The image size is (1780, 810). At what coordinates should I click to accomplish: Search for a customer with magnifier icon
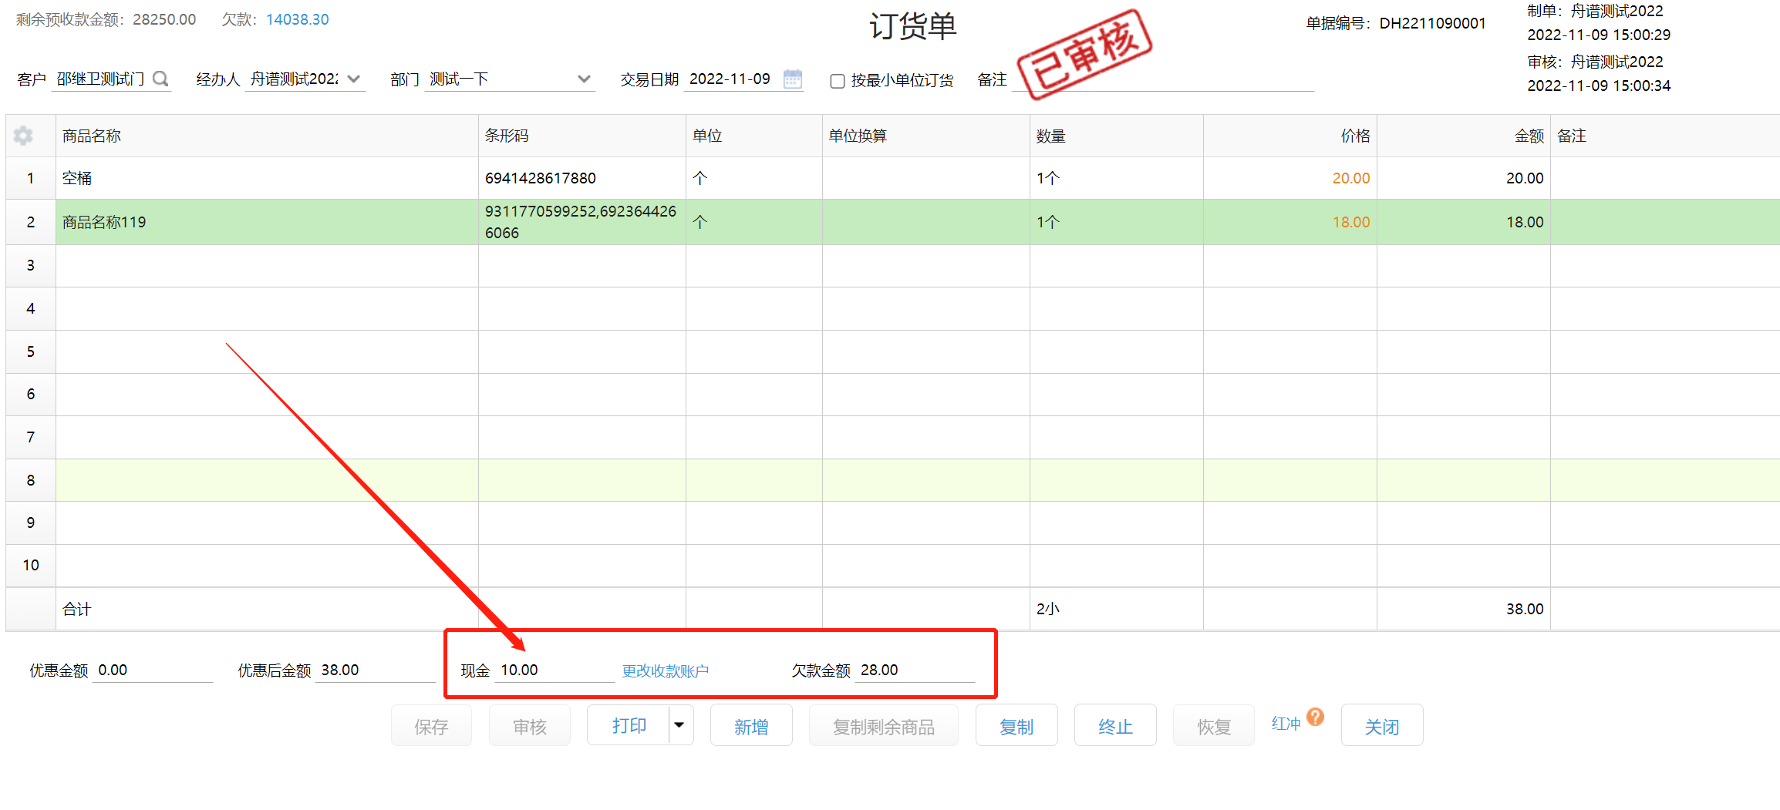(160, 79)
